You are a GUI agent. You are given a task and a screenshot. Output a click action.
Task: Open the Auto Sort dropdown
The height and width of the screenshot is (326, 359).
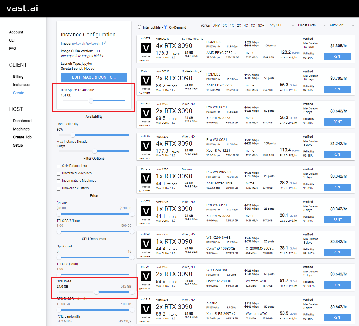click(342, 26)
